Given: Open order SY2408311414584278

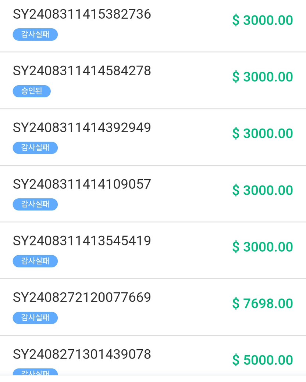Looking at the screenshot, I should (82, 71).
